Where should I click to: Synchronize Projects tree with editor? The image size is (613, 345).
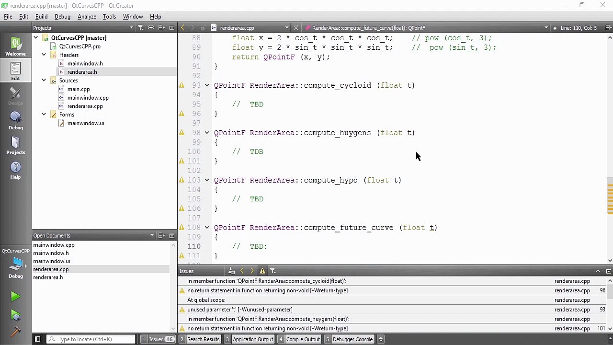point(151,28)
